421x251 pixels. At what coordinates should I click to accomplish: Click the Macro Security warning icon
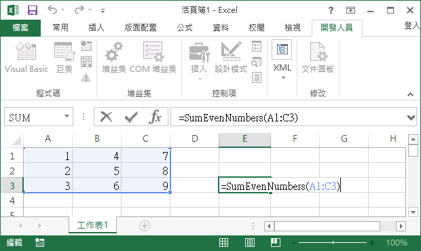pos(86,78)
